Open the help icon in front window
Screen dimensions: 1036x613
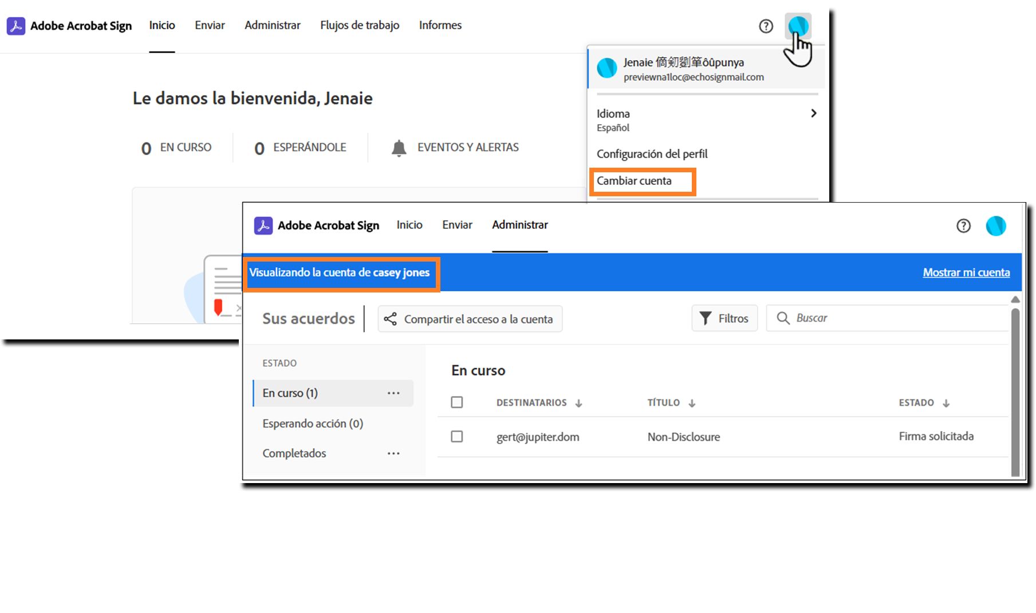(x=963, y=226)
